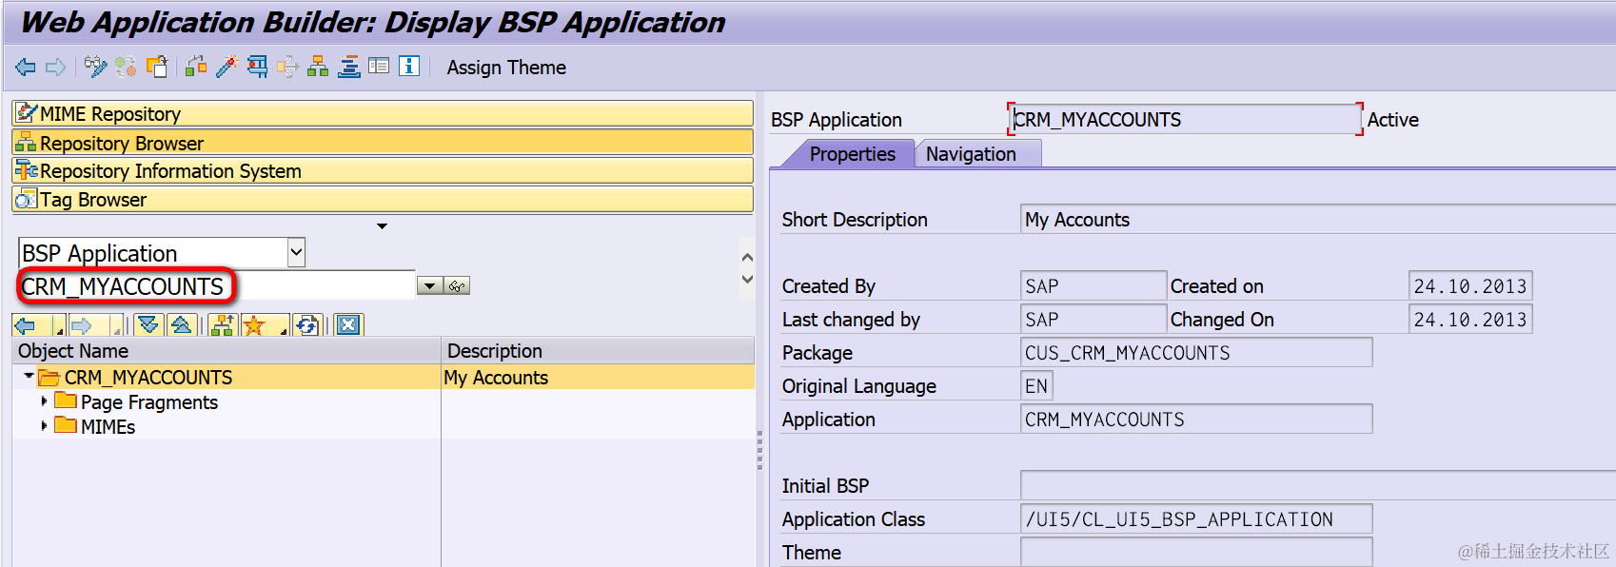
Task: Collapse the CRM_MYACCOUNTS tree node
Action: (x=29, y=377)
